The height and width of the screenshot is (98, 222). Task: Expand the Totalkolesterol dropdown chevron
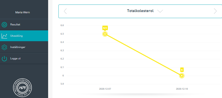point(160,11)
